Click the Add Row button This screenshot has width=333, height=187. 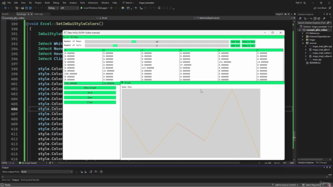[x=235, y=42]
